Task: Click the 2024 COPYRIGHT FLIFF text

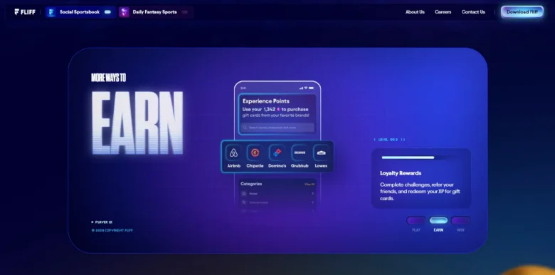Action: [x=112, y=230]
